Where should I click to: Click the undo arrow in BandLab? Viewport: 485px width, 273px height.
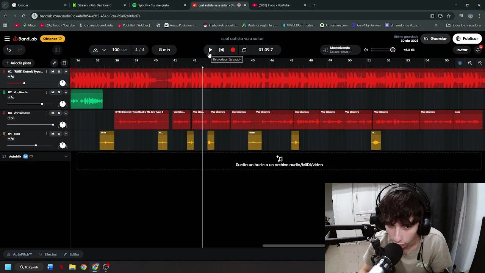pos(8,50)
